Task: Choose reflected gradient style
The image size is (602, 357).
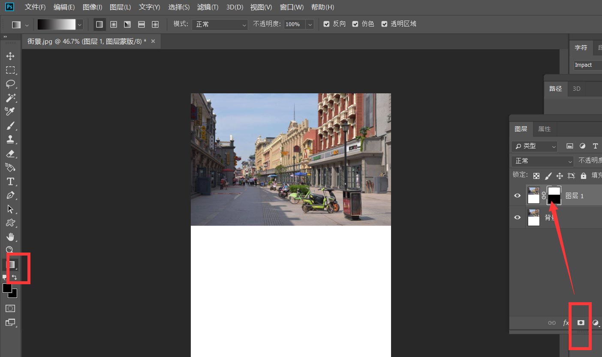Action: 141,24
